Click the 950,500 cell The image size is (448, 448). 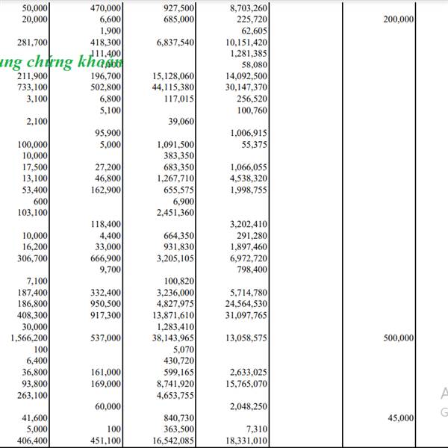[105, 304]
